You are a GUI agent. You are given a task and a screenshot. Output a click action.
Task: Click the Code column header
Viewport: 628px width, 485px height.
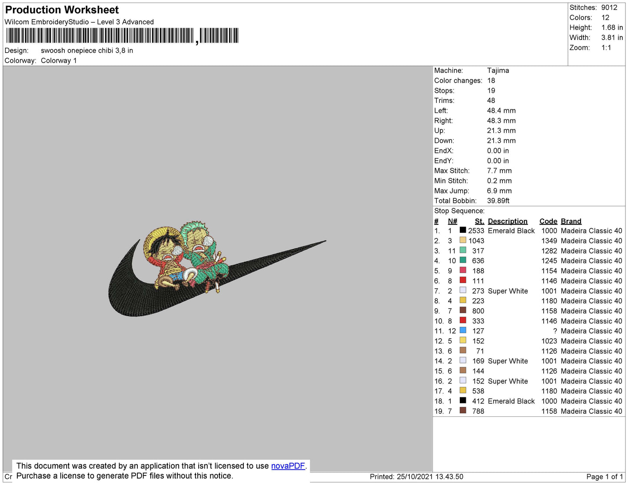click(x=548, y=221)
